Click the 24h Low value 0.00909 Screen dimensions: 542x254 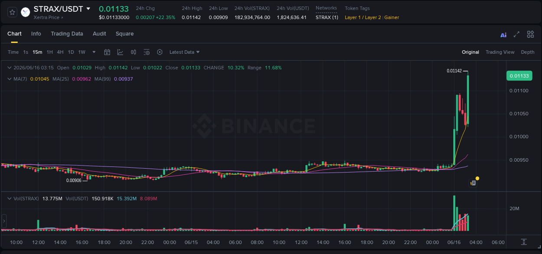pos(218,17)
